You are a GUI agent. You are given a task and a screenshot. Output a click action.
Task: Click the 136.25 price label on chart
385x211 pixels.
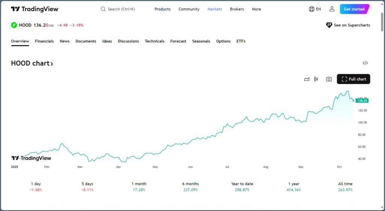click(362, 101)
